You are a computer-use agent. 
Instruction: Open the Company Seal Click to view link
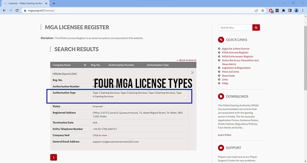100,135
